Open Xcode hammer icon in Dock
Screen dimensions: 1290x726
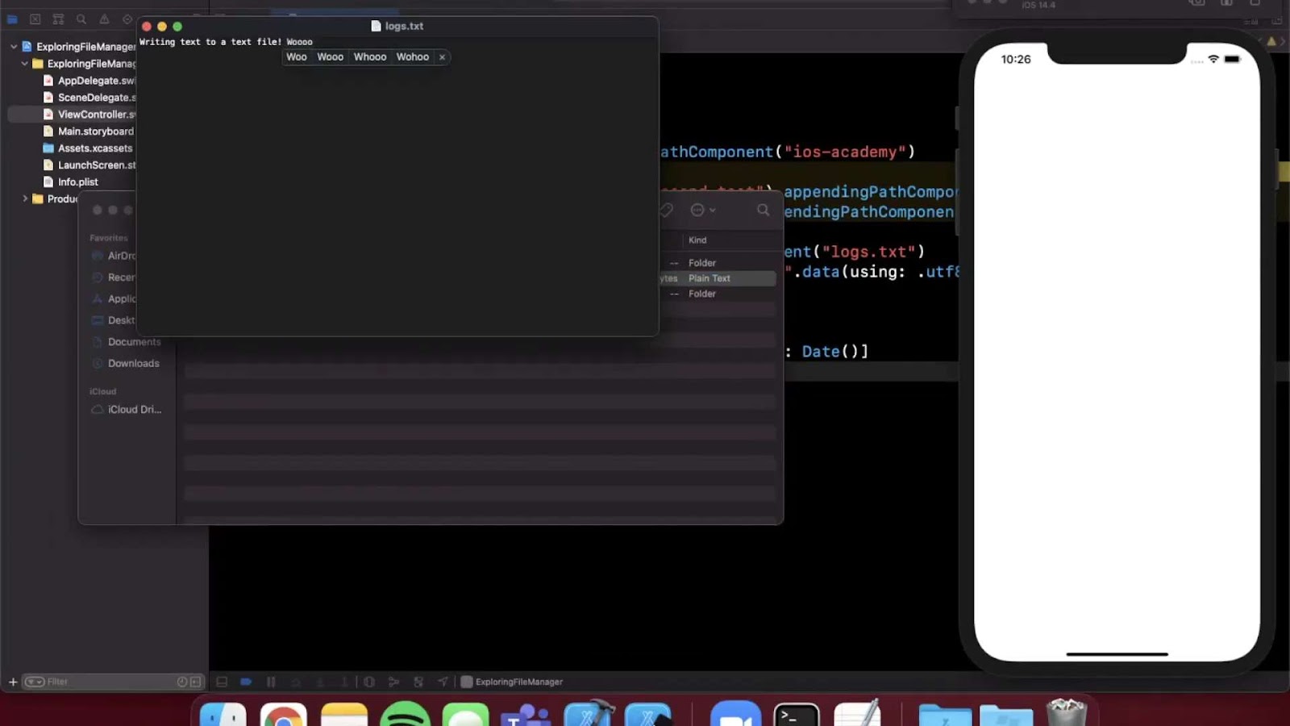[x=589, y=713]
